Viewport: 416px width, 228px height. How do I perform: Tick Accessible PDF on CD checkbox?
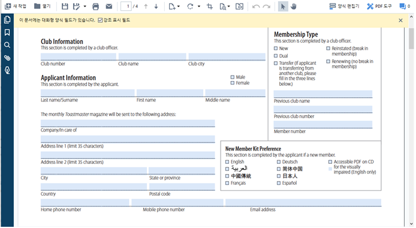330,161
